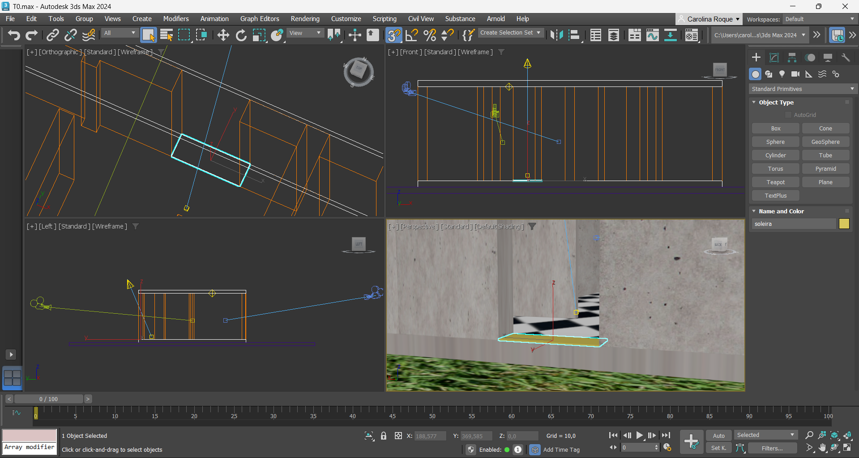Click the Undo arrow icon
Image resolution: width=859 pixels, height=458 pixels.
pos(14,35)
